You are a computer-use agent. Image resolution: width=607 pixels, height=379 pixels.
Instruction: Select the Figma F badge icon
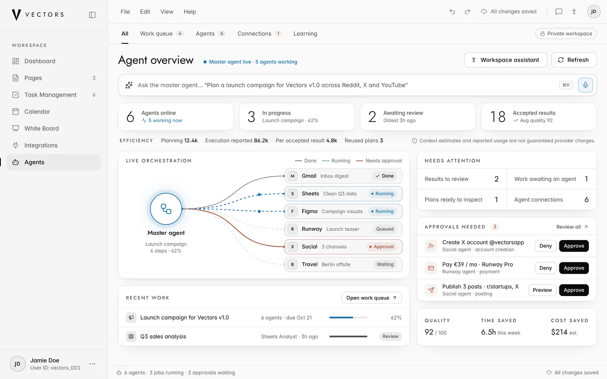[x=293, y=211]
